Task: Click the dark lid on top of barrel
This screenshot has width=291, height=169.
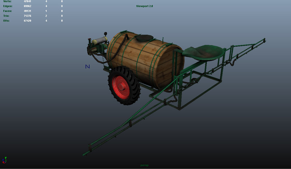Action: point(145,37)
